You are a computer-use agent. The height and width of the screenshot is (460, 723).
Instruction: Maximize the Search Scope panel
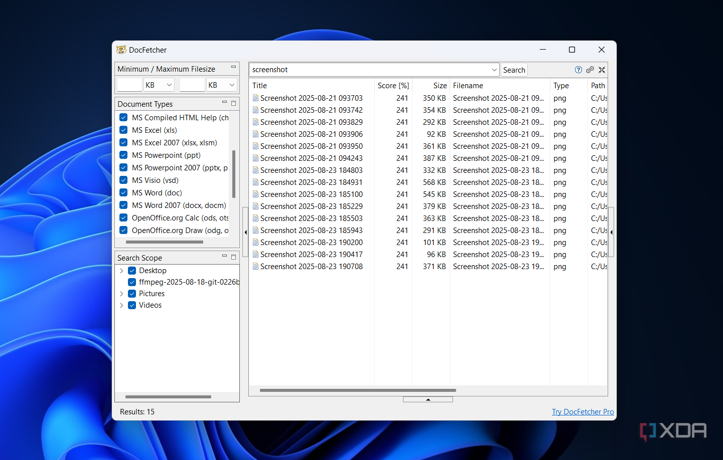tap(233, 257)
